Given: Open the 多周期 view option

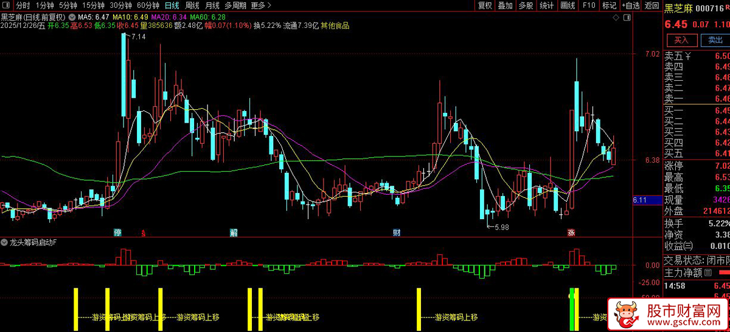Looking at the screenshot, I should point(235,5).
